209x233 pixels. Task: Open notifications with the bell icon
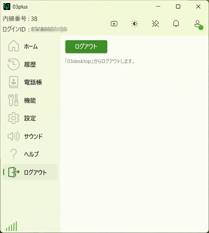coord(176,24)
